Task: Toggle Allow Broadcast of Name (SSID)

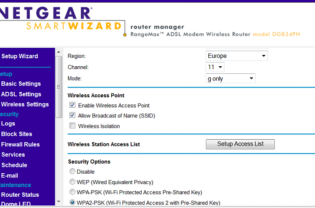Action: [72, 115]
